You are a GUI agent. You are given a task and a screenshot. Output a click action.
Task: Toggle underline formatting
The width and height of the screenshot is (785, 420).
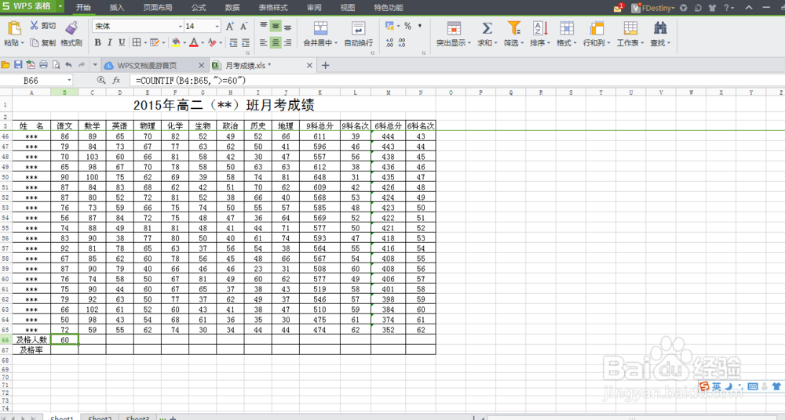[x=122, y=43]
